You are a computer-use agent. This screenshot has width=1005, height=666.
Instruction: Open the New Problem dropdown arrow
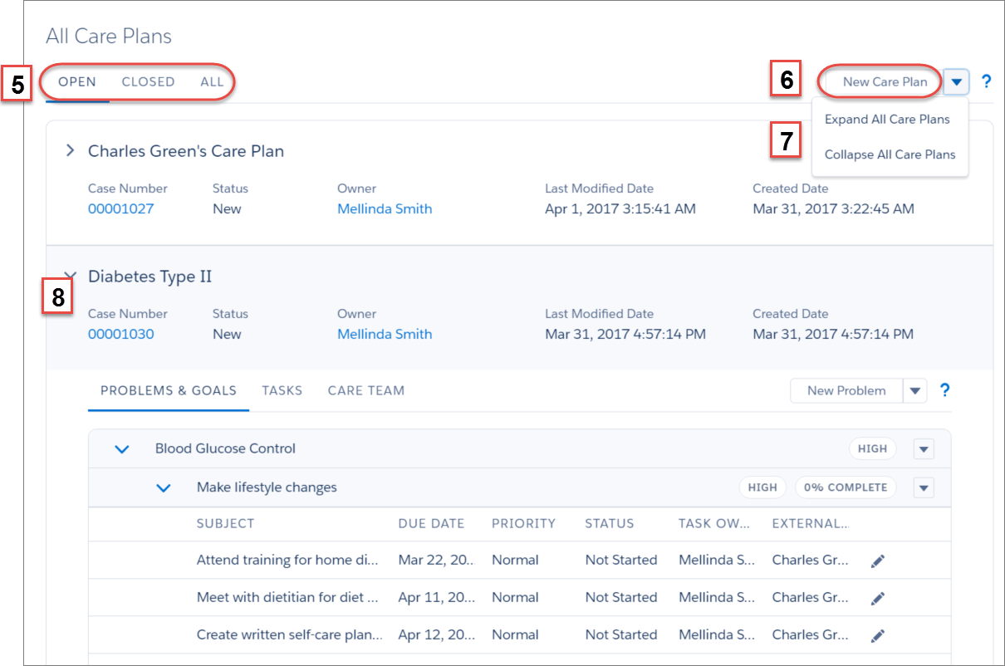(x=915, y=390)
